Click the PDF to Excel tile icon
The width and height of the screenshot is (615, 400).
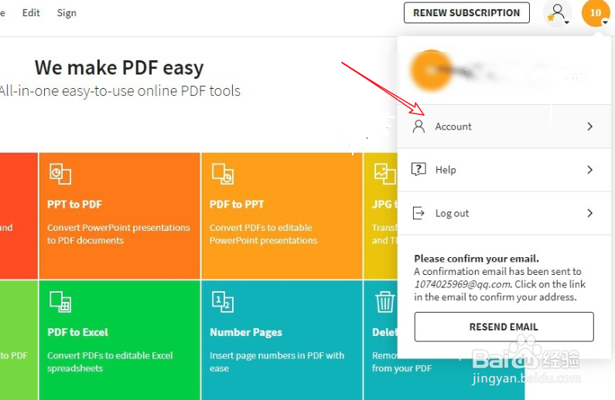(x=60, y=302)
